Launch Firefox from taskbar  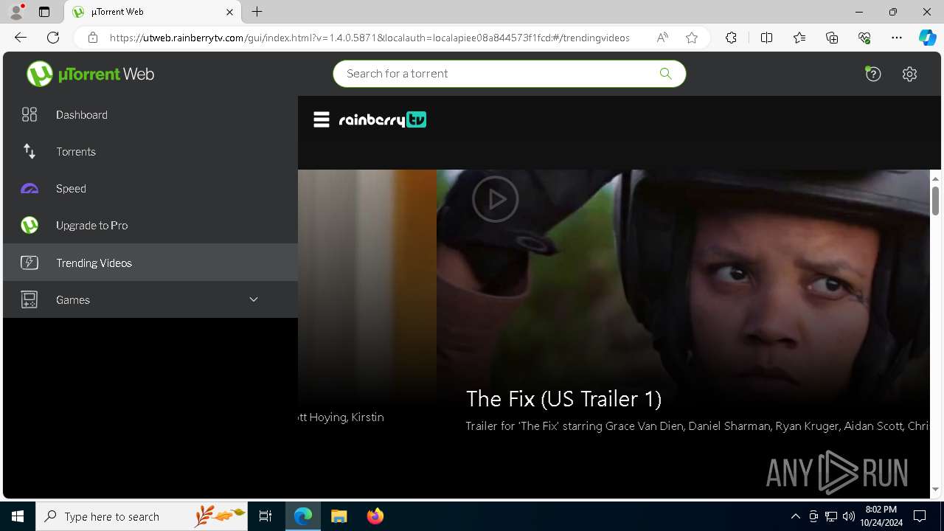click(x=375, y=516)
